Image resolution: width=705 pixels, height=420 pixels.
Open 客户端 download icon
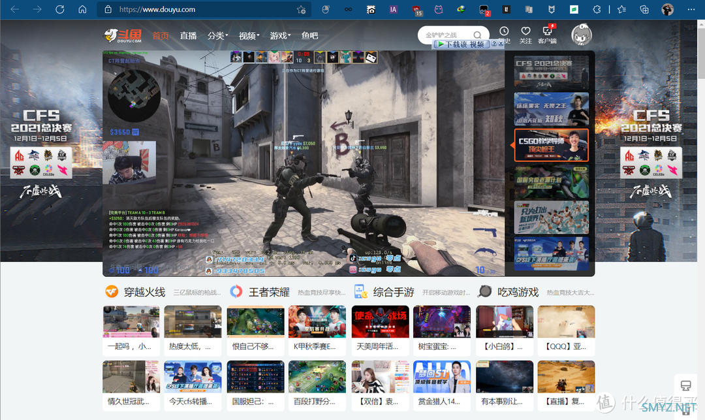[547, 31]
